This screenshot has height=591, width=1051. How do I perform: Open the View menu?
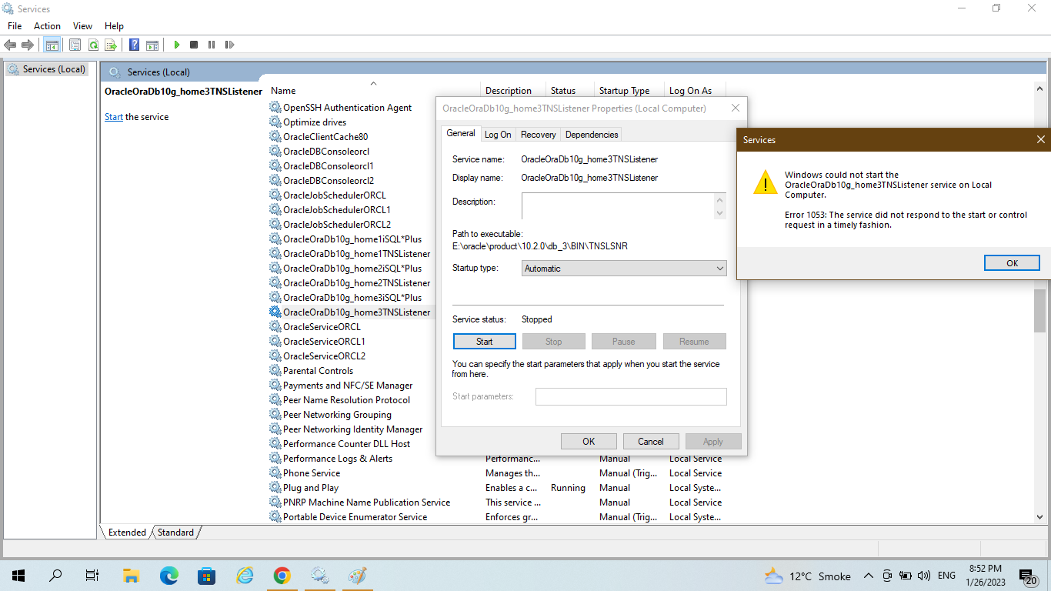point(82,26)
